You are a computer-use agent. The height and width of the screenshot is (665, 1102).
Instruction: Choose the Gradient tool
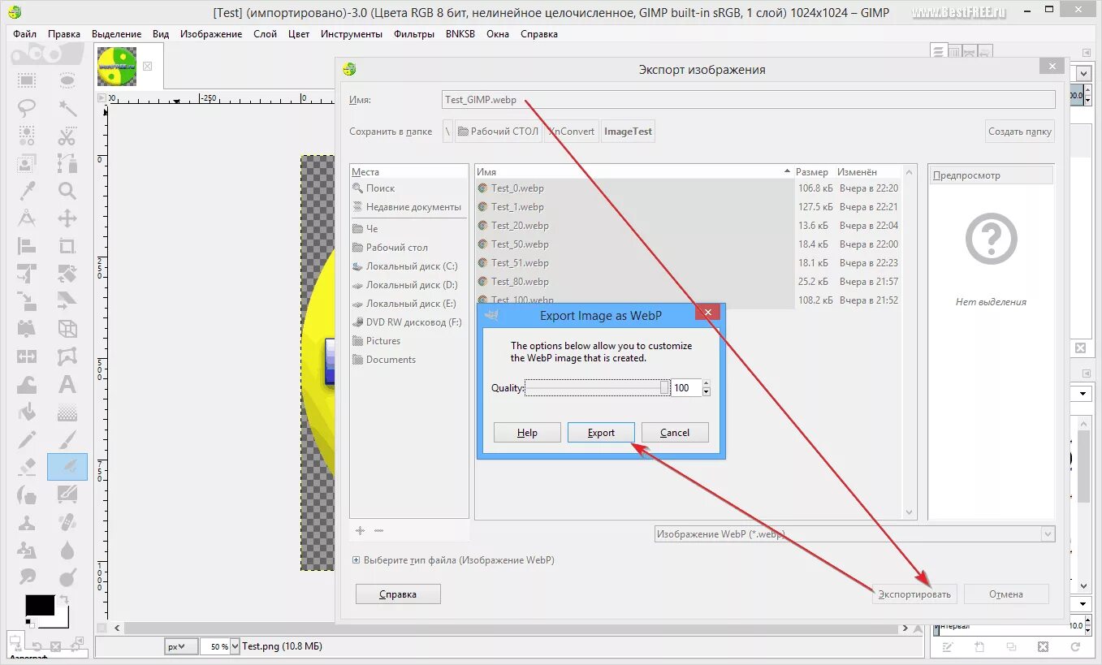[x=67, y=412]
